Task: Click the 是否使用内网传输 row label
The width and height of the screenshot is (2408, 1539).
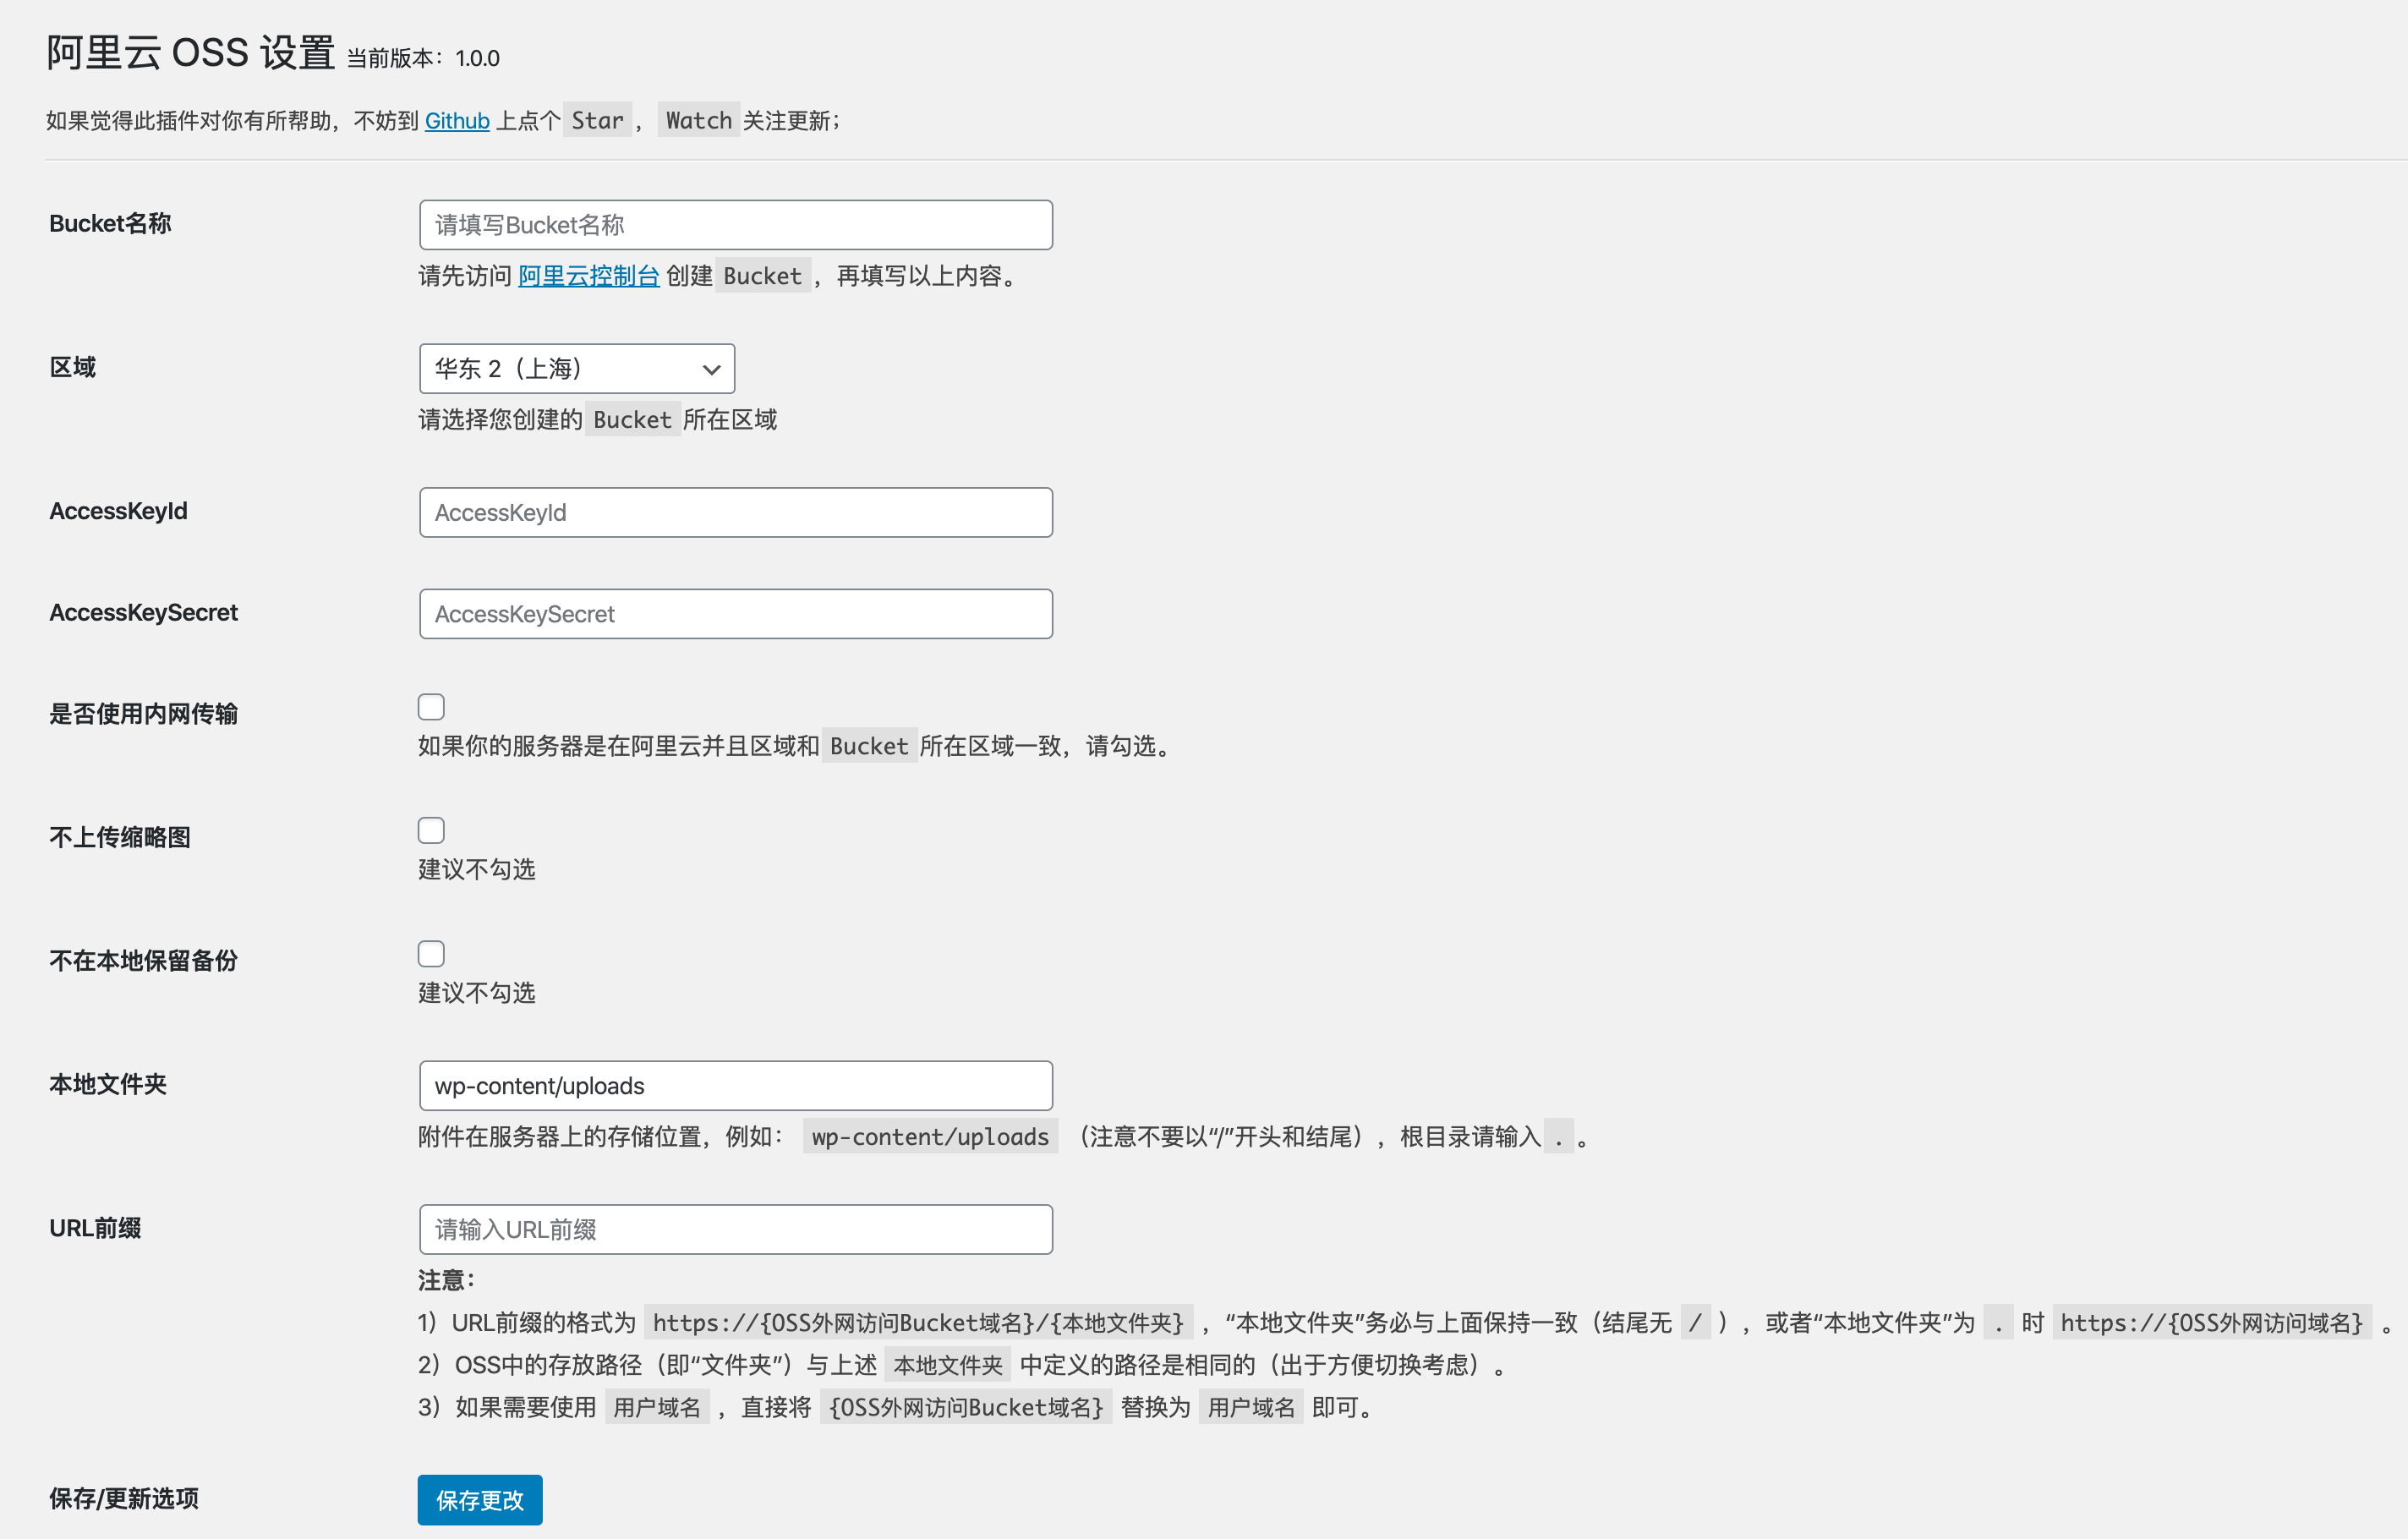Action: pos(143,714)
